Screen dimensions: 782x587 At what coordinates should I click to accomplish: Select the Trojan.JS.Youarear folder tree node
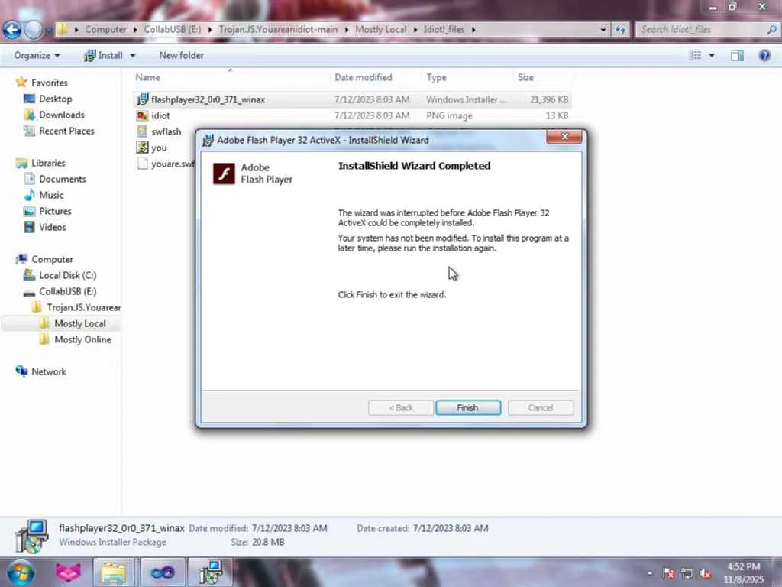83,307
